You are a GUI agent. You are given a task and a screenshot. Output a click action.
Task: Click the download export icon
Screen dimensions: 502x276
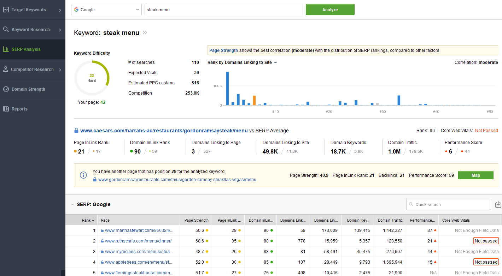pyautogui.click(x=498, y=204)
